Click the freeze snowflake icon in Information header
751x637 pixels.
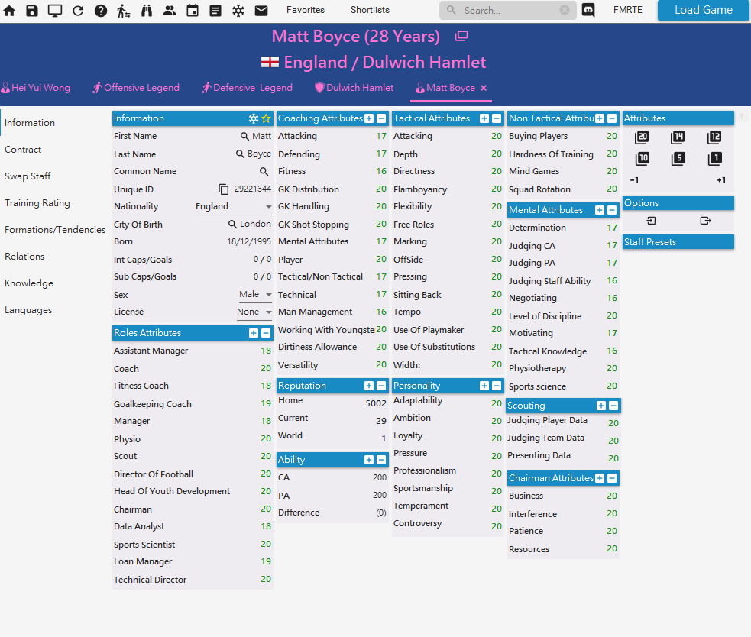click(254, 118)
